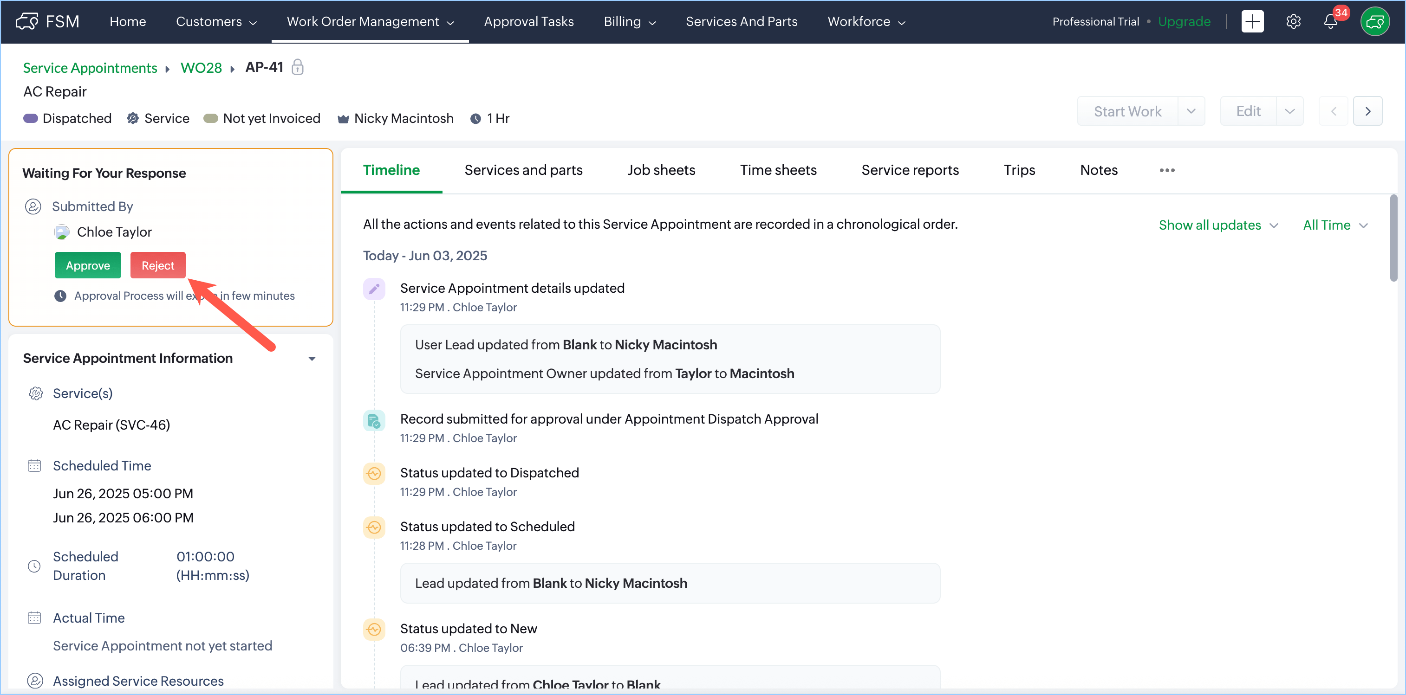Click the notifications bell icon
This screenshot has width=1406, height=695.
tap(1330, 22)
